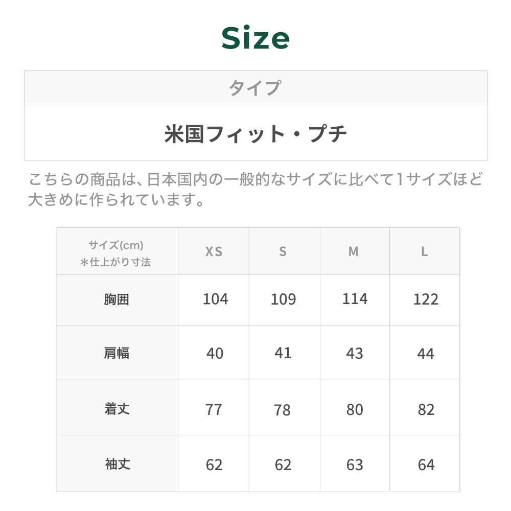The image size is (511, 511).
Task: Click the L sleeve length value 64
Action: tap(426, 464)
